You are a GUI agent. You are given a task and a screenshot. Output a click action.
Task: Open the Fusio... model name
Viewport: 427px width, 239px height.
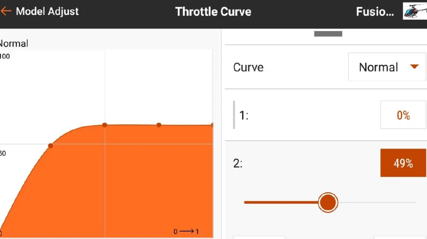(375, 12)
